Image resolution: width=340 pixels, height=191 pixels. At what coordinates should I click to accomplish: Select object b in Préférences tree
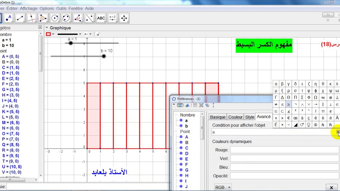click(186, 126)
